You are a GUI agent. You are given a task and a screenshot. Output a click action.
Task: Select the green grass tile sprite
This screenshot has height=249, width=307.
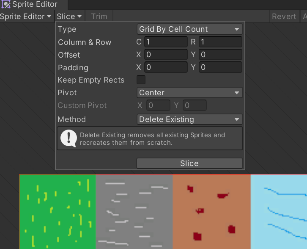click(58, 212)
